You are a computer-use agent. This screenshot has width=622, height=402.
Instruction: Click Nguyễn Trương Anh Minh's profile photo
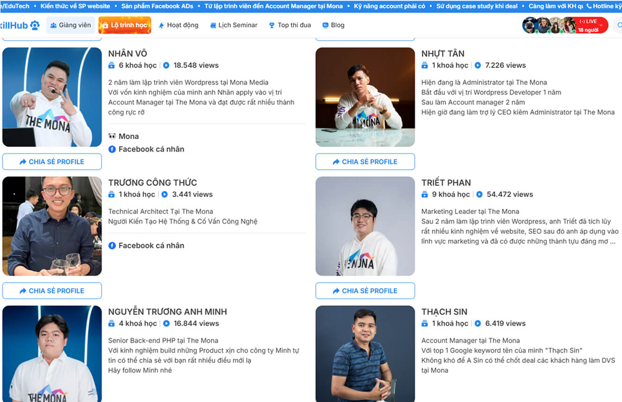point(52,354)
